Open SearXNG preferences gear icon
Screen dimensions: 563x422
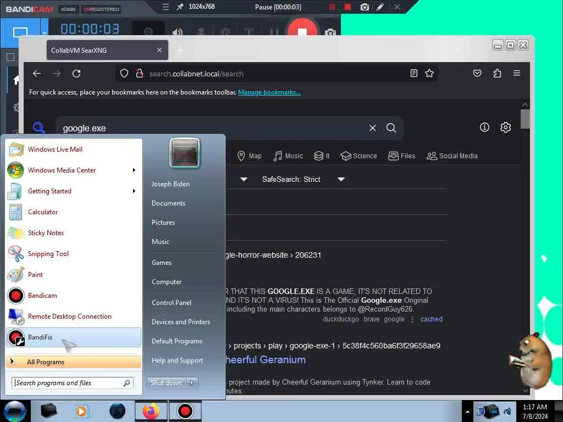tap(506, 127)
